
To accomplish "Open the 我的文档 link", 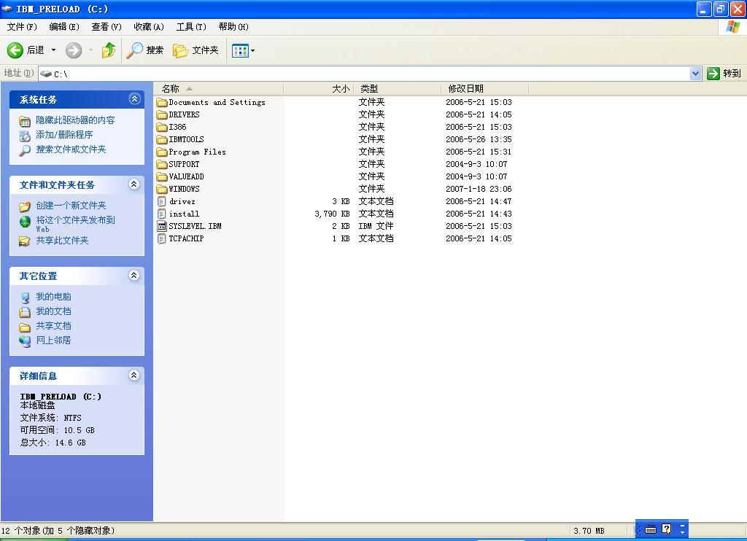I will click(53, 311).
